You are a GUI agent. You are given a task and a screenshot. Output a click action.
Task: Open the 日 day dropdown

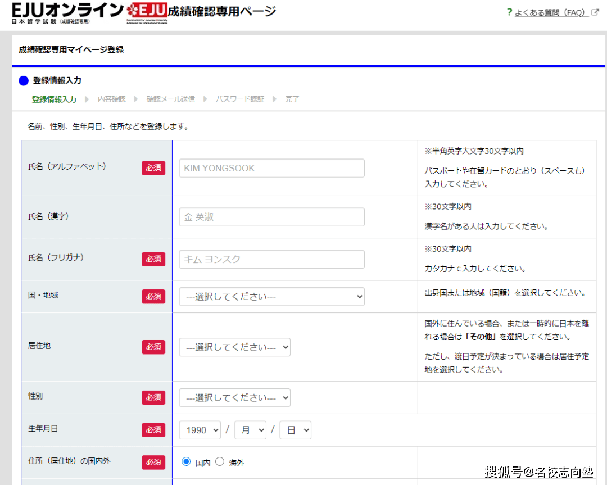(x=295, y=430)
